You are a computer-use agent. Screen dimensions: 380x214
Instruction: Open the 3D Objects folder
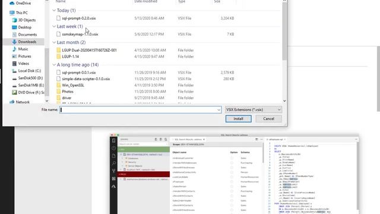(27, 20)
